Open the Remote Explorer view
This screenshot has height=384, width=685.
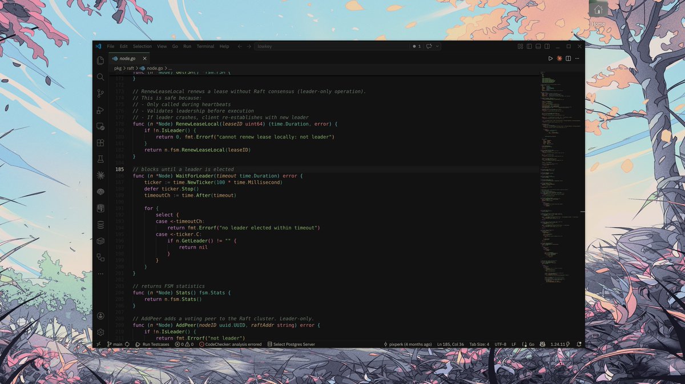(100, 127)
